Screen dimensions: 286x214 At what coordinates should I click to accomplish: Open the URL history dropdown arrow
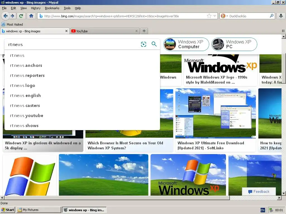[215, 16]
